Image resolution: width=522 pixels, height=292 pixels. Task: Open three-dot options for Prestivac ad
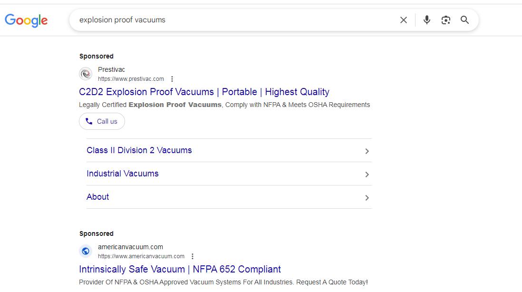[172, 79]
